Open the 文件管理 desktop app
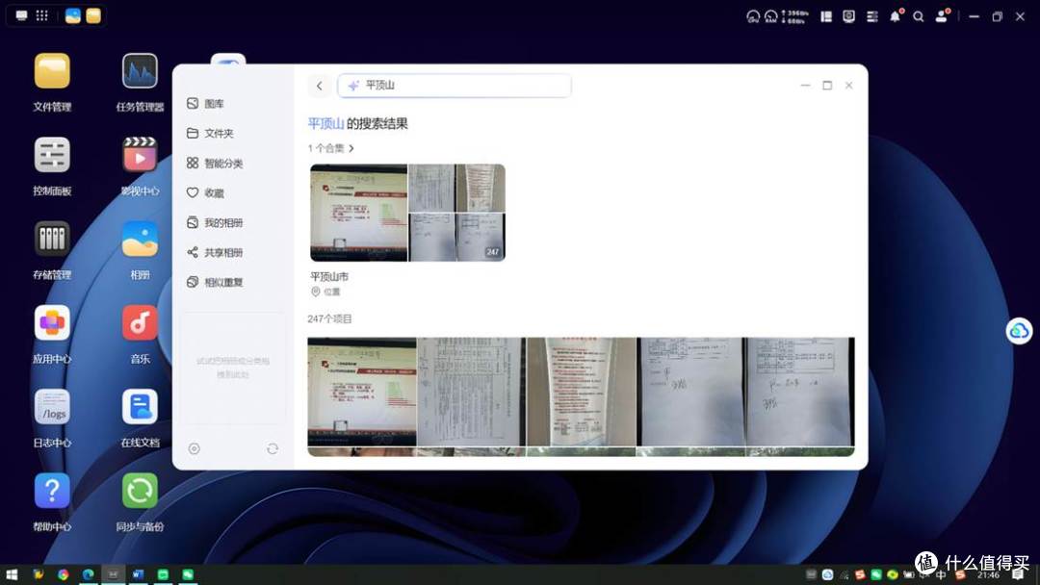 (52, 71)
